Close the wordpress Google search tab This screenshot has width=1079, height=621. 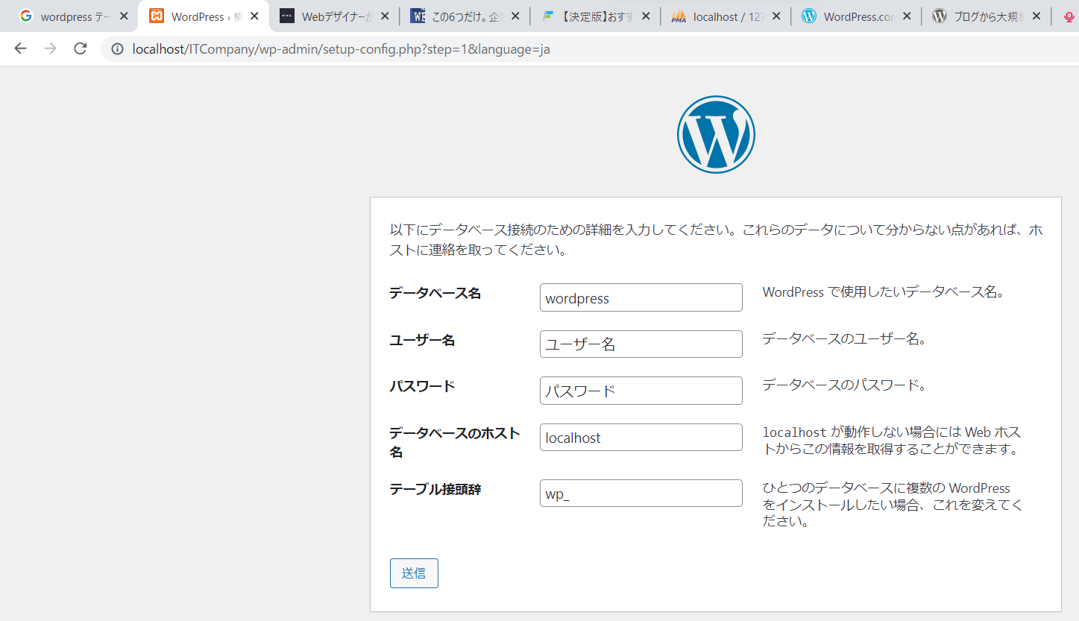click(124, 16)
